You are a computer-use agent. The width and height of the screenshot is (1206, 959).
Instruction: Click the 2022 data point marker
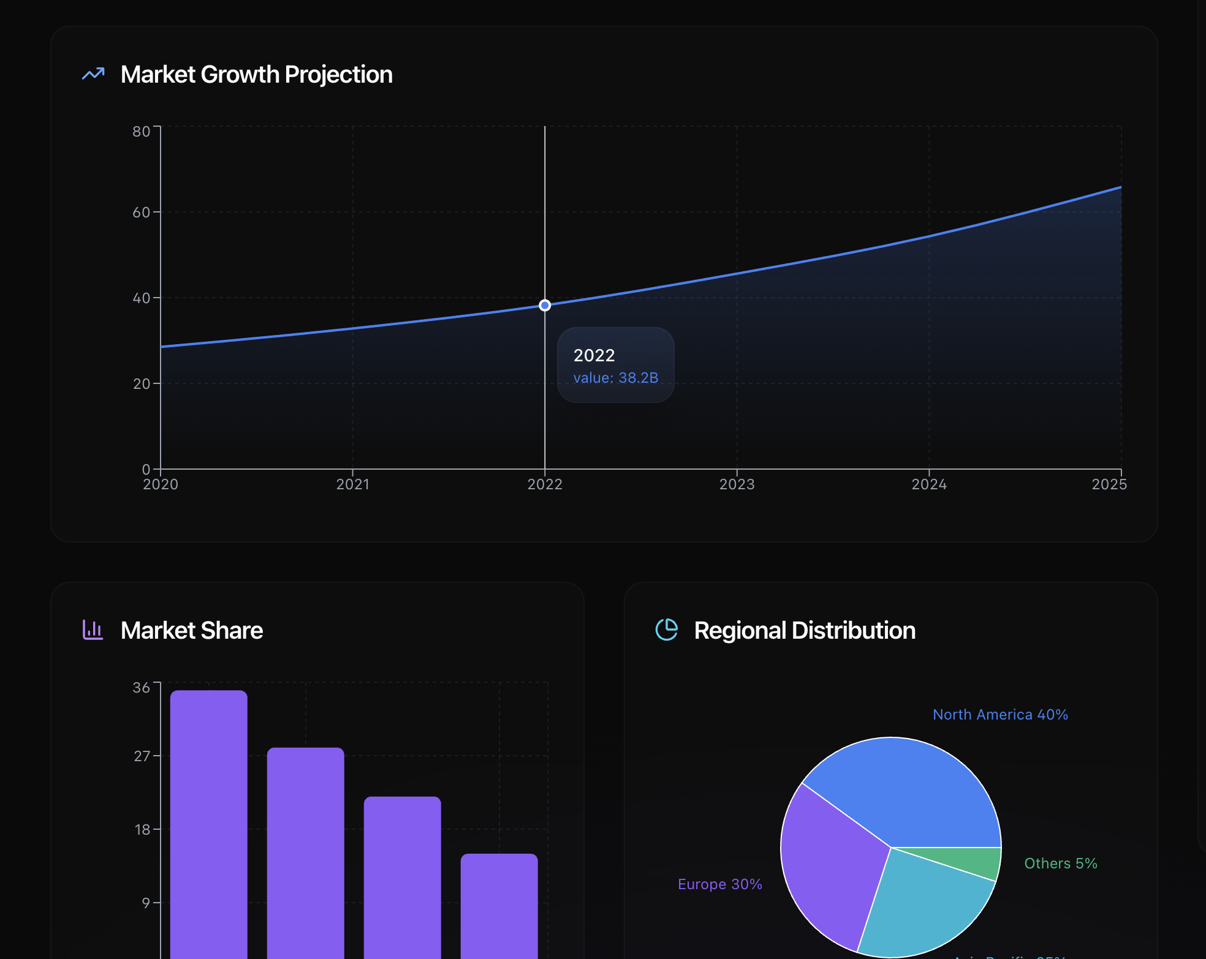545,305
